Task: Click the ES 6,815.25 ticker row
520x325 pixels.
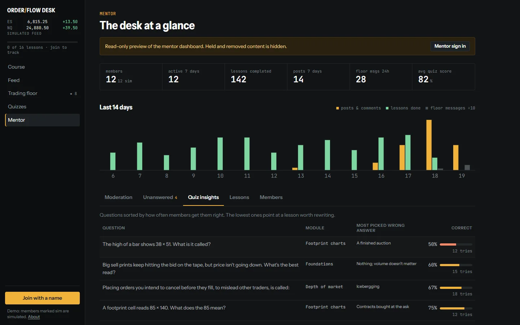Action: pos(42,22)
